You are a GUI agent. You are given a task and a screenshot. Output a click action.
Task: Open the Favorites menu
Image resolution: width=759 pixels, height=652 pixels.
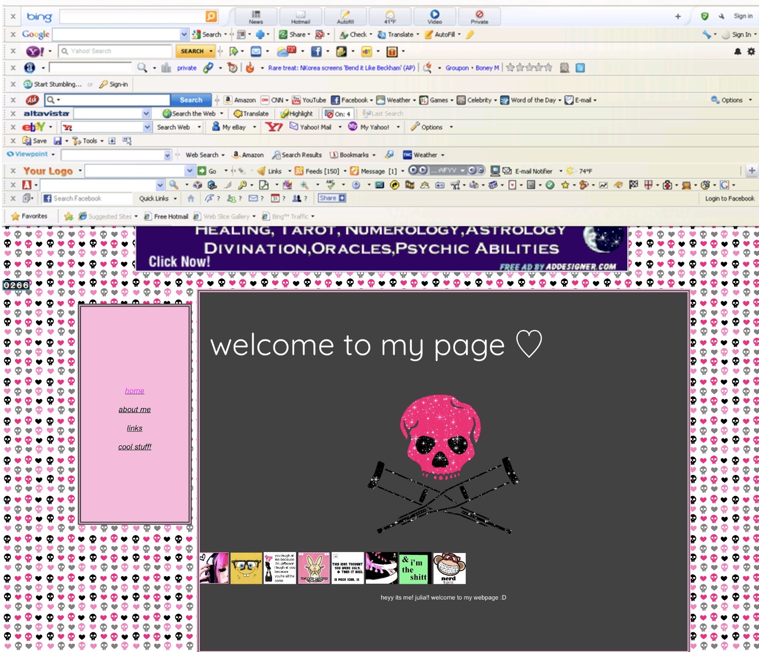tap(29, 216)
